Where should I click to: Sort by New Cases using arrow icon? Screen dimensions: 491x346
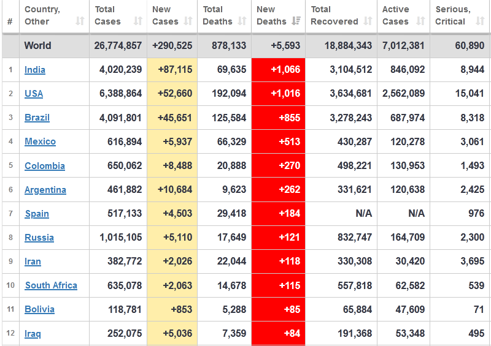click(x=189, y=21)
